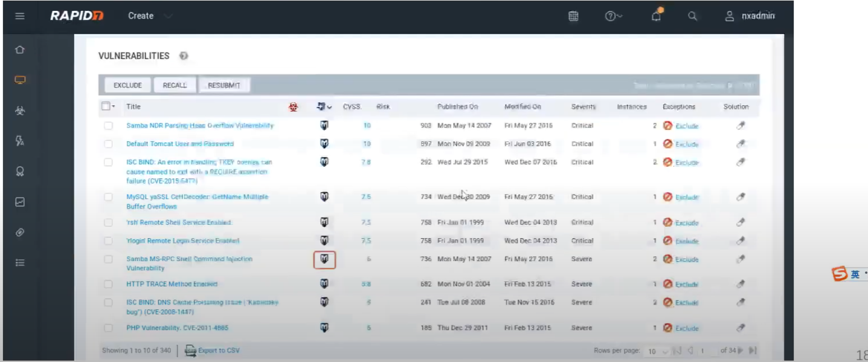Check the 'rlogin' Remote Login row checkbox
The width and height of the screenshot is (868, 362).
(x=108, y=241)
